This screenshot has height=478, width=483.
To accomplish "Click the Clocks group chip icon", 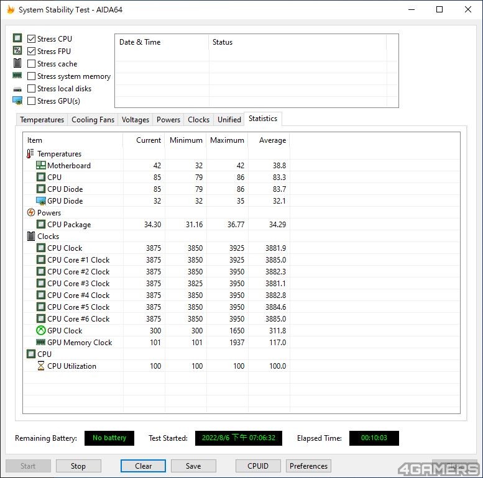I will [x=31, y=237].
